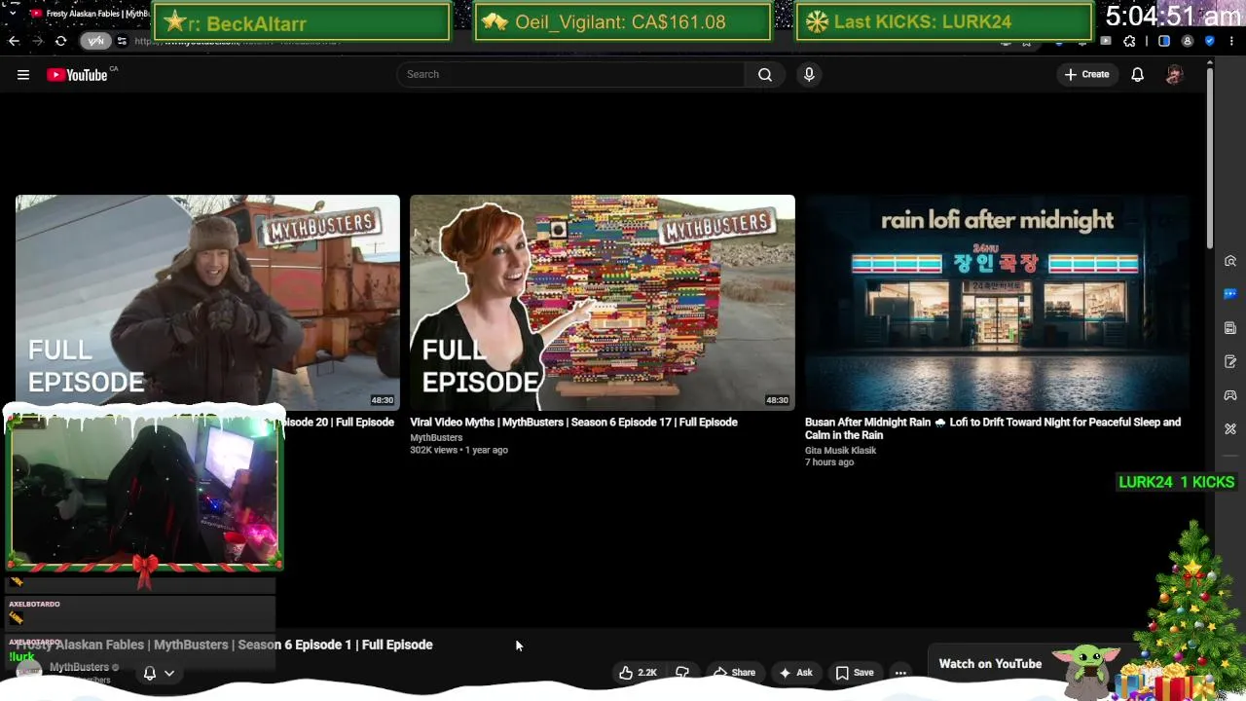Image resolution: width=1246 pixels, height=701 pixels.
Task: Click the Create button
Action: click(1086, 74)
